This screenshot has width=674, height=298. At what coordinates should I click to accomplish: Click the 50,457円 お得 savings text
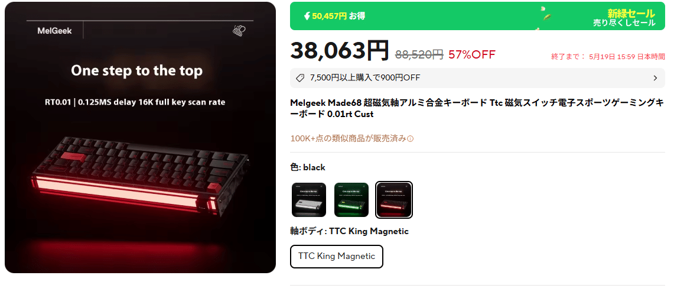tap(338, 17)
